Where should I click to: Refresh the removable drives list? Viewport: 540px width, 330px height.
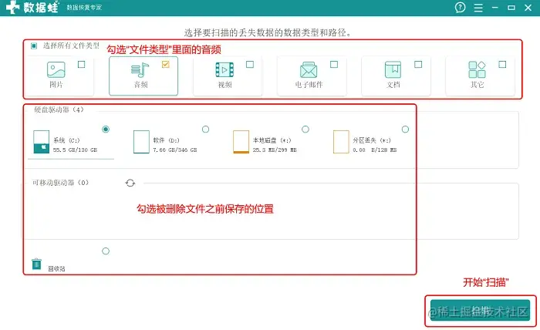130,183
